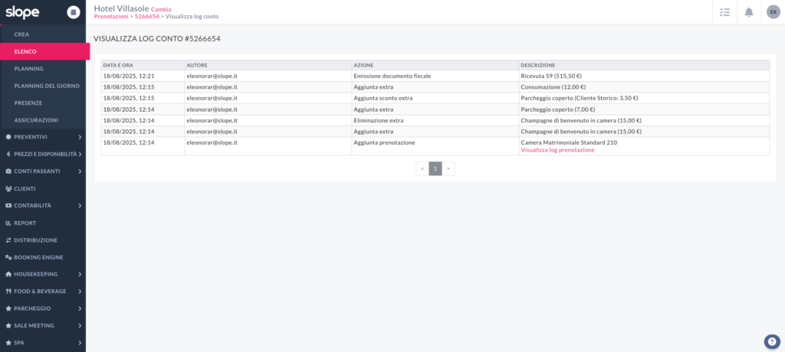Go to Presenze in the sidebar

(28, 103)
